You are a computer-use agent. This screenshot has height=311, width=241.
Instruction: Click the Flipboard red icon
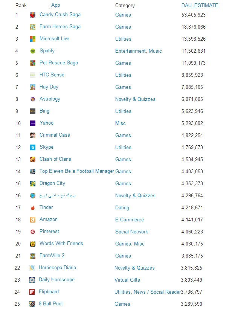pos(32,292)
